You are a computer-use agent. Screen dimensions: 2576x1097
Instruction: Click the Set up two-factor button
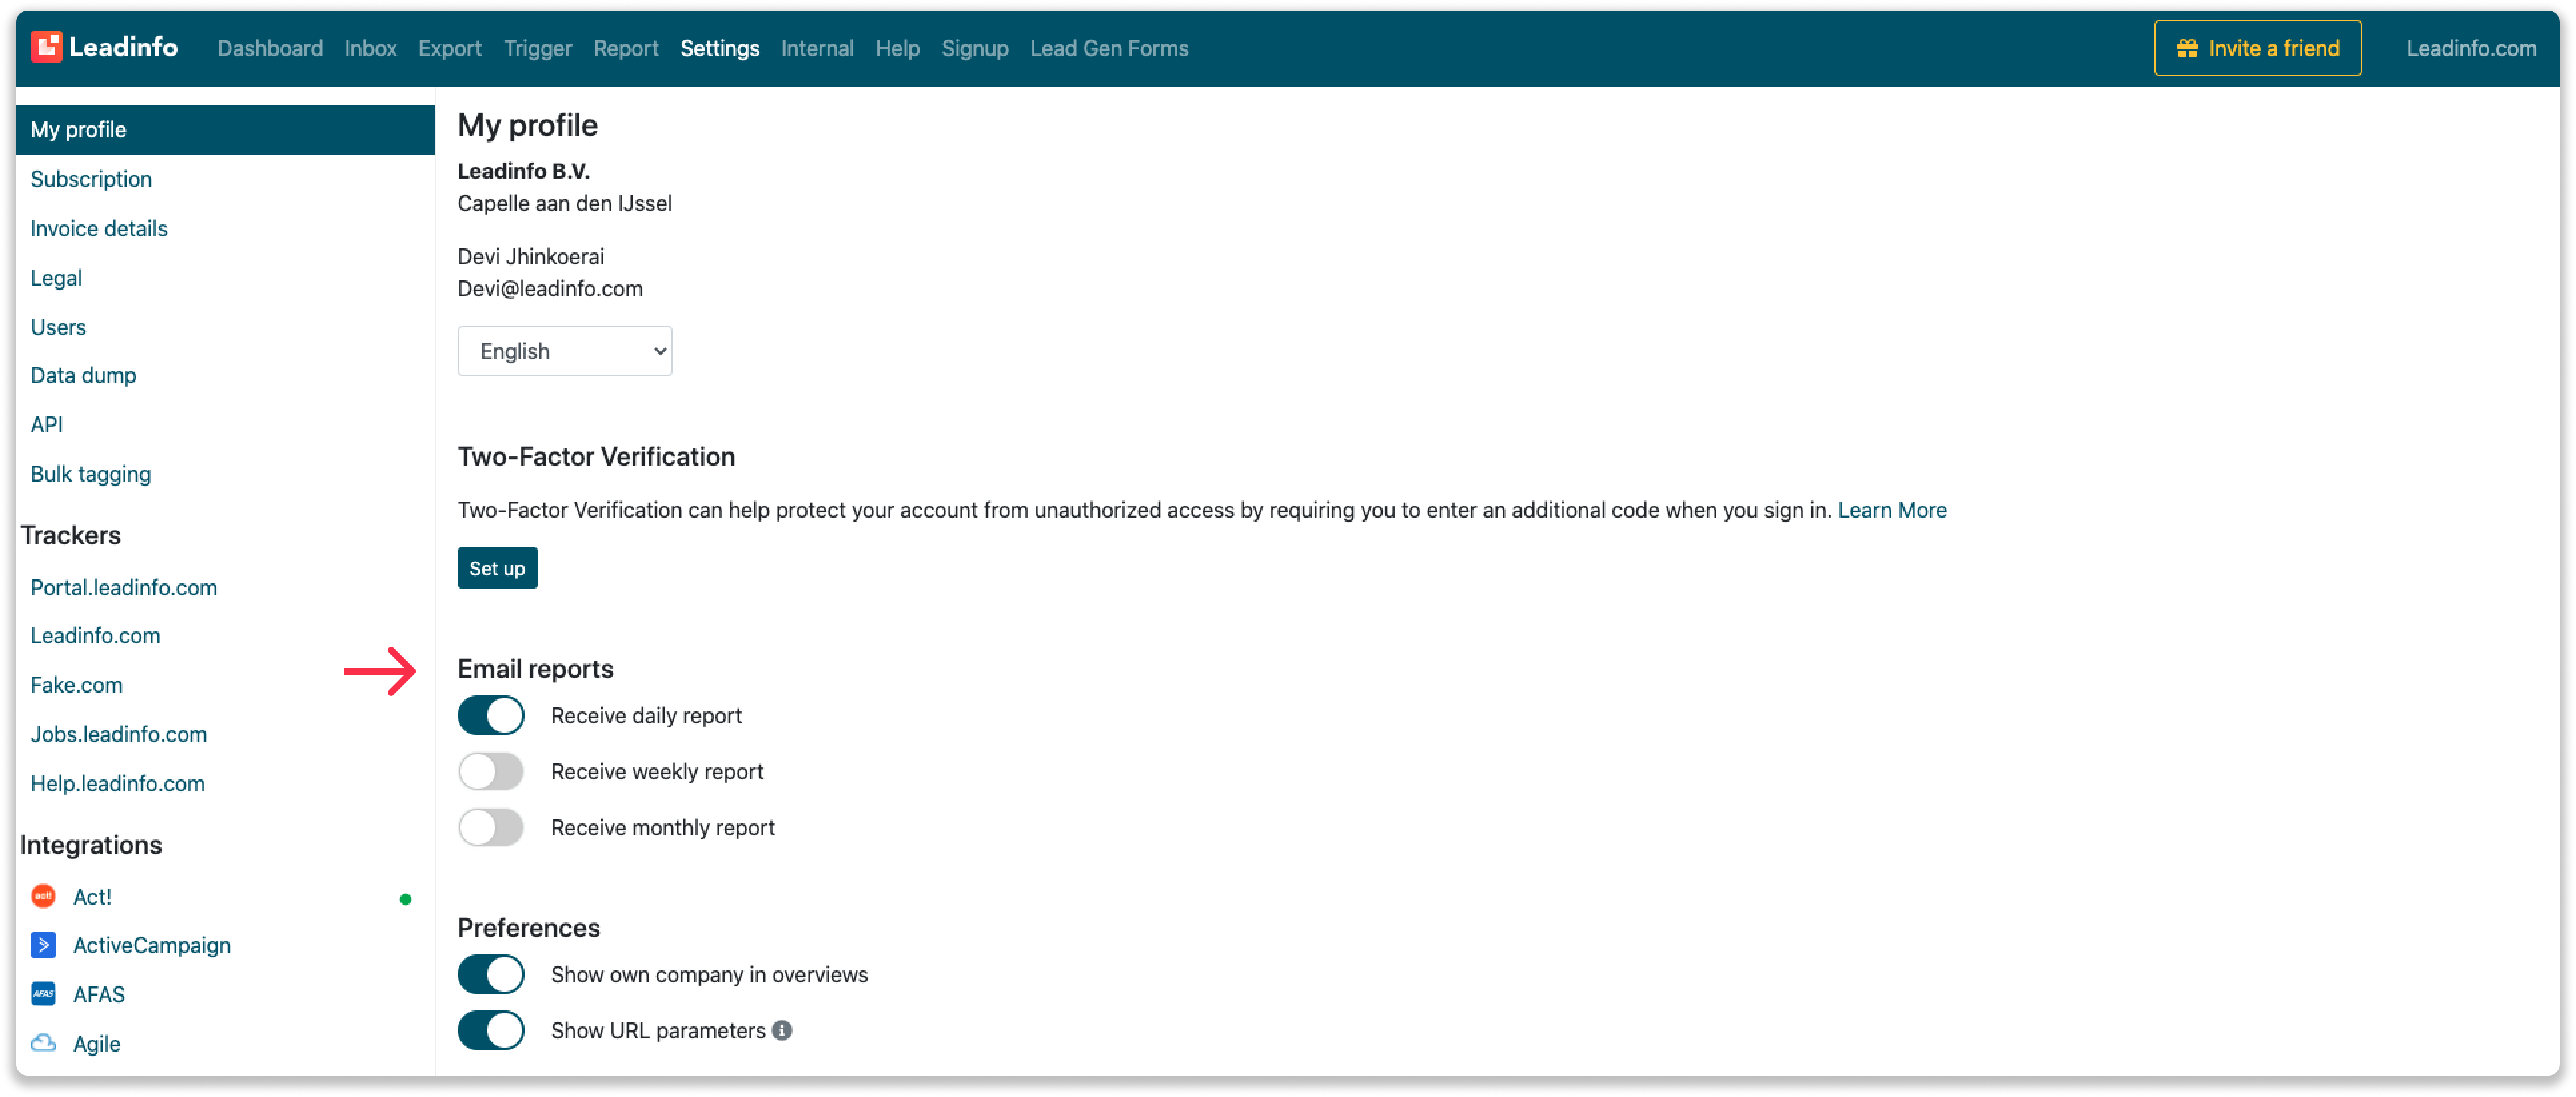498,568
